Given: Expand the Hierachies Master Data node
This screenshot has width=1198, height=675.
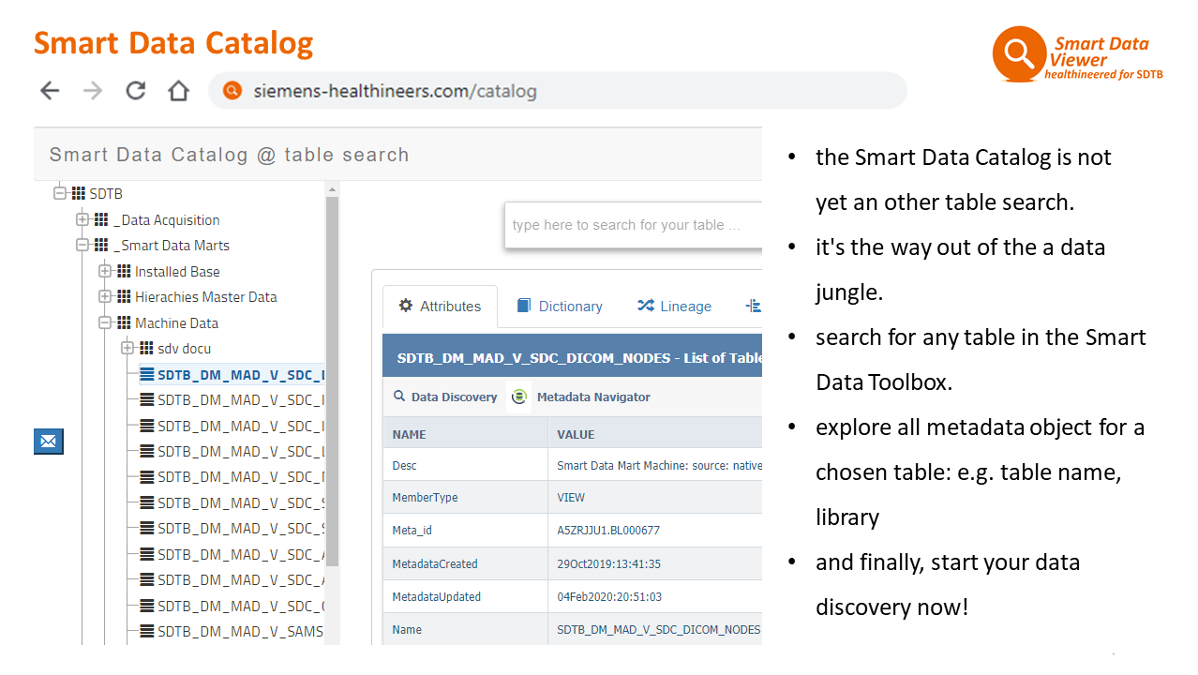Looking at the screenshot, I should pyautogui.click(x=105, y=297).
